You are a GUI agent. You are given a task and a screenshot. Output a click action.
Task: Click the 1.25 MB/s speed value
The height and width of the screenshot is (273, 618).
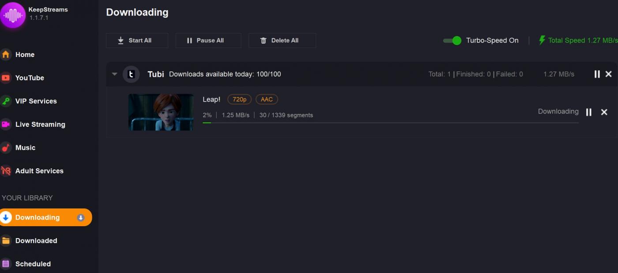coord(235,115)
